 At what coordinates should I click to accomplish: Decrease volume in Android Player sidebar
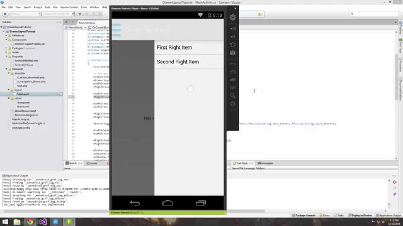pyautogui.click(x=233, y=36)
